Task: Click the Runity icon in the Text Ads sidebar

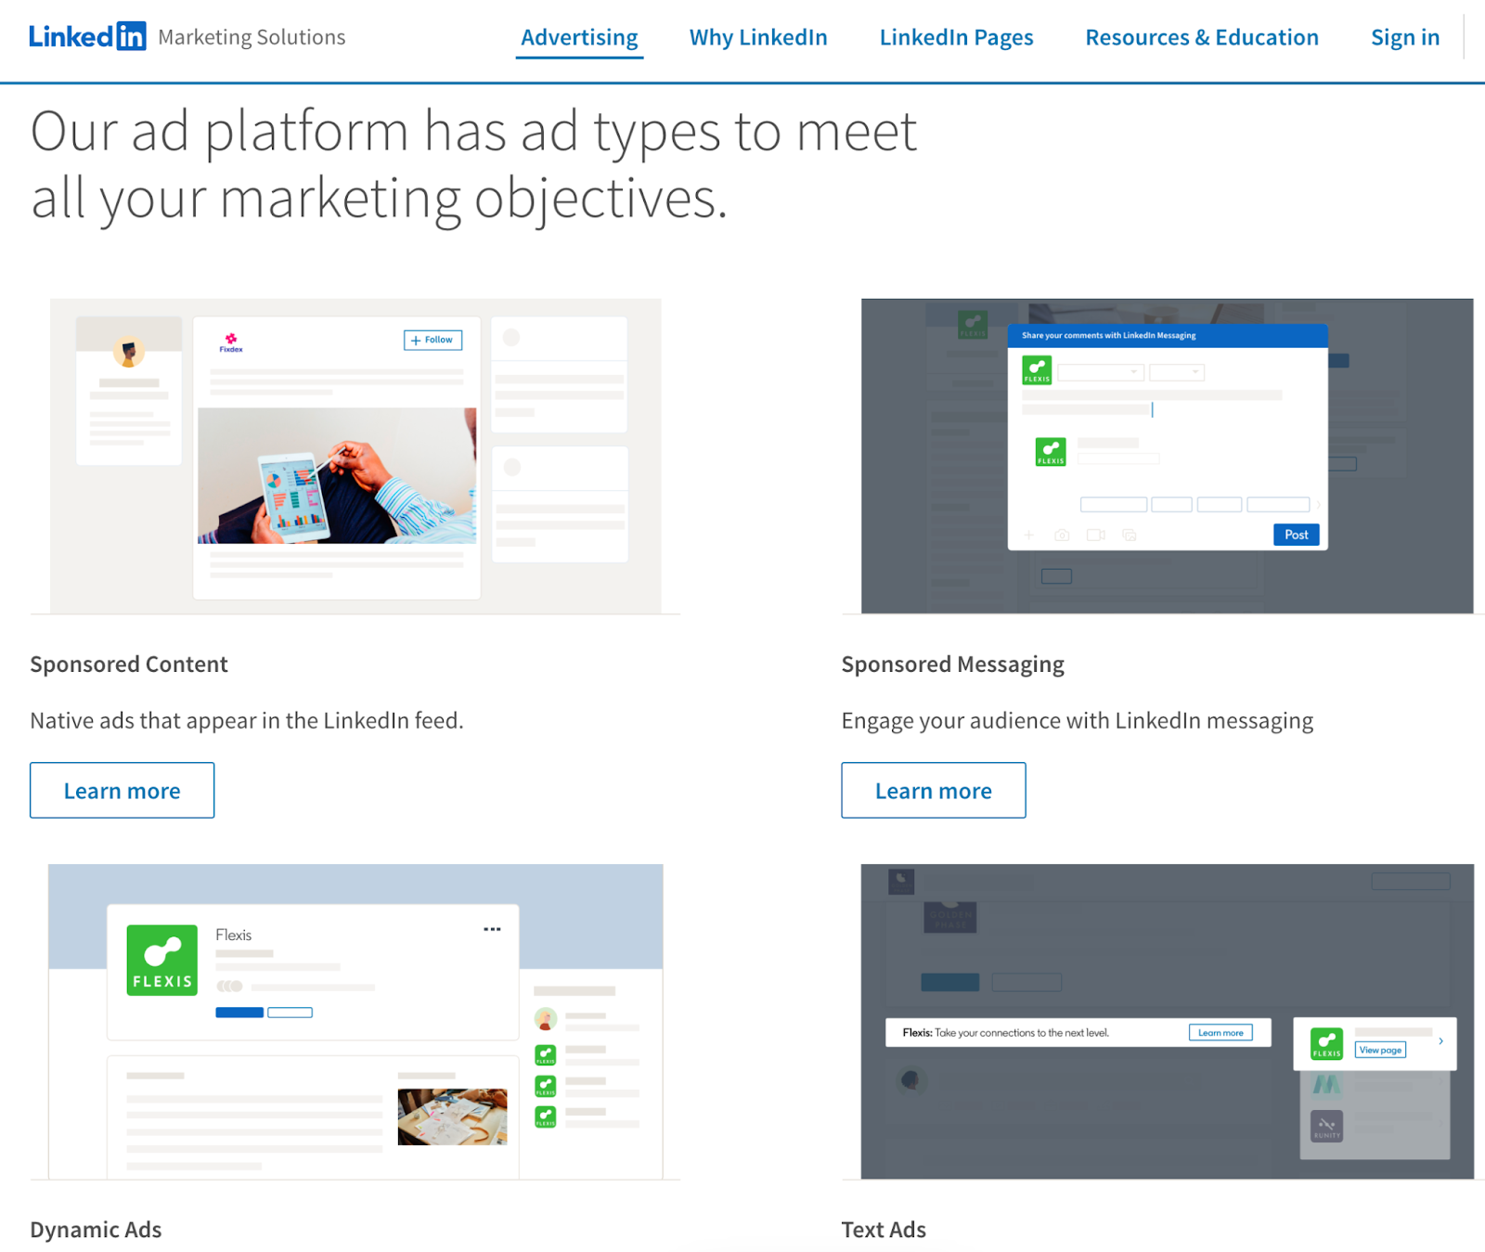Action: pos(1326,1126)
